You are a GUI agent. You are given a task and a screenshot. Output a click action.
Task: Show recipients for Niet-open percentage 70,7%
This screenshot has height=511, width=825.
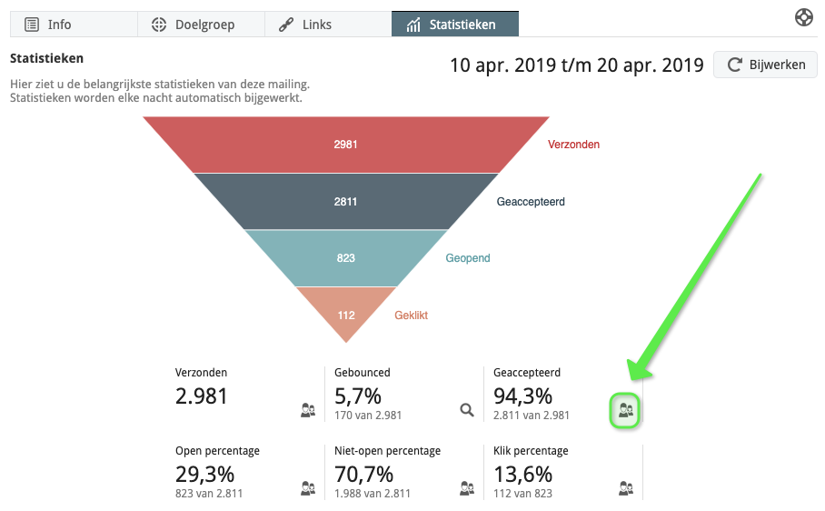(x=467, y=488)
